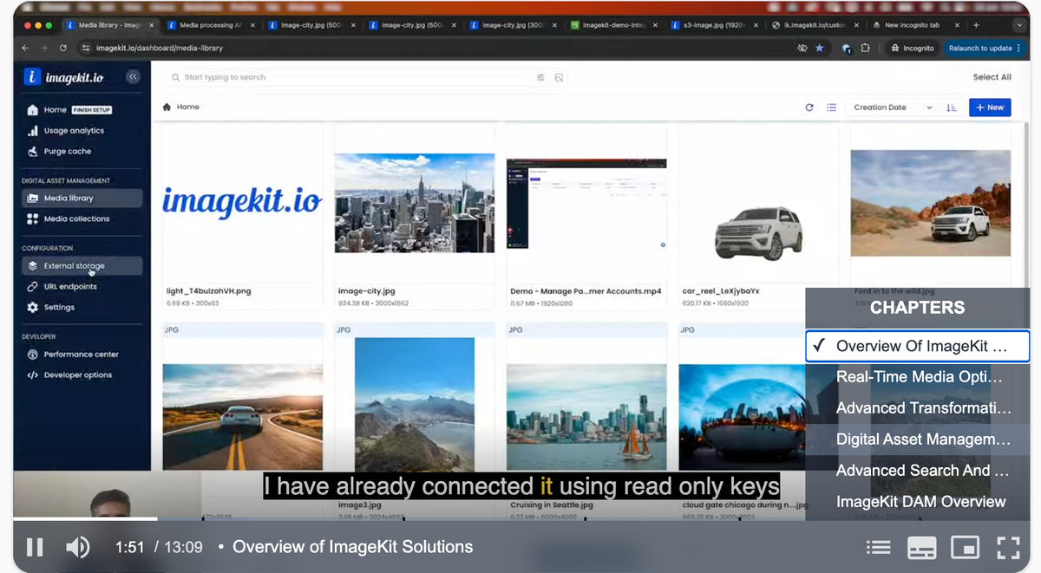Toggle closed captions on the player
The height and width of the screenshot is (573, 1041).
[x=921, y=547]
